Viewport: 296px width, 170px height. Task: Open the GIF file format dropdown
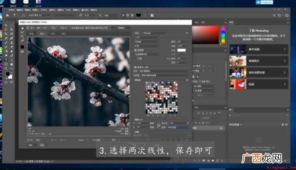pos(148,37)
